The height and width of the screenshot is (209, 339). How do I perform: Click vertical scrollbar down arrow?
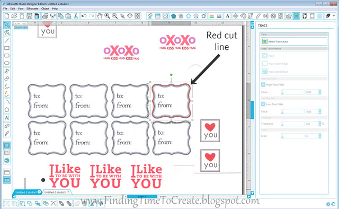pos(252,193)
